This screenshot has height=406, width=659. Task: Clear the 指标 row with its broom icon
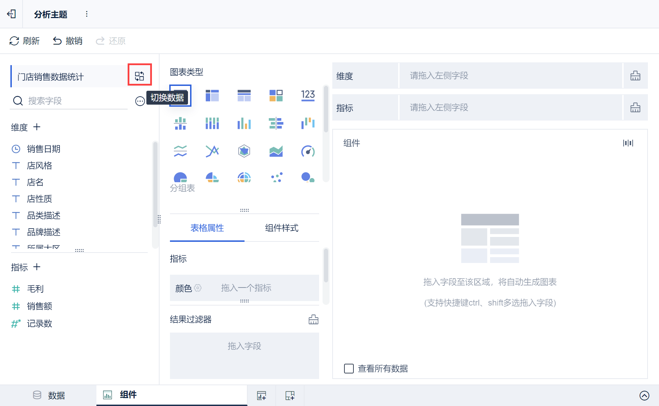[x=635, y=107]
